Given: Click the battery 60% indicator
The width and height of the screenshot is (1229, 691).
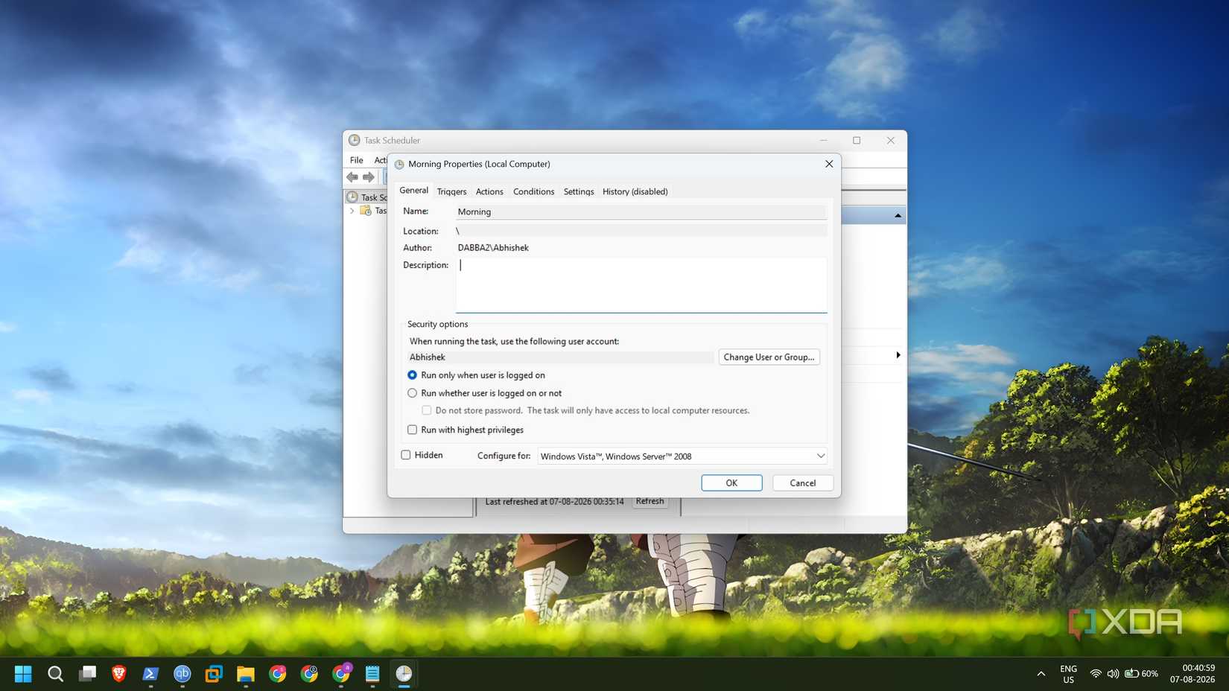Looking at the screenshot, I should tap(1141, 674).
